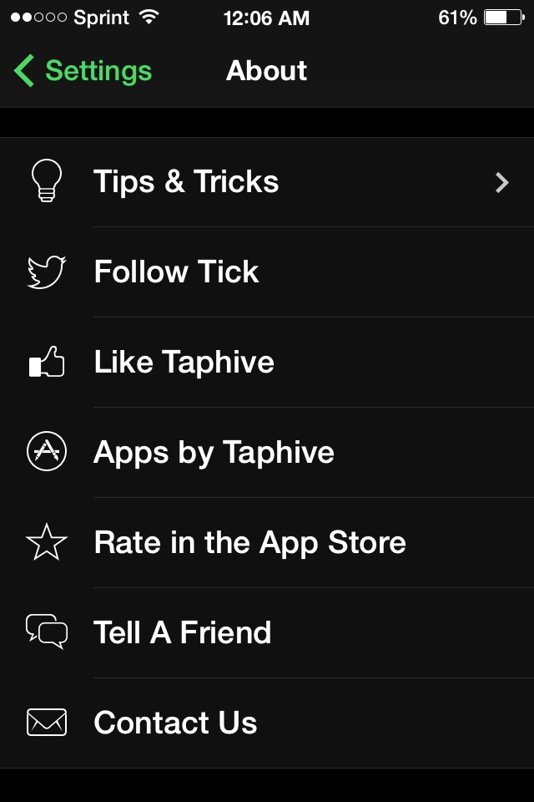Tap the envelope mail icon
The image size is (534, 802).
pos(47,723)
